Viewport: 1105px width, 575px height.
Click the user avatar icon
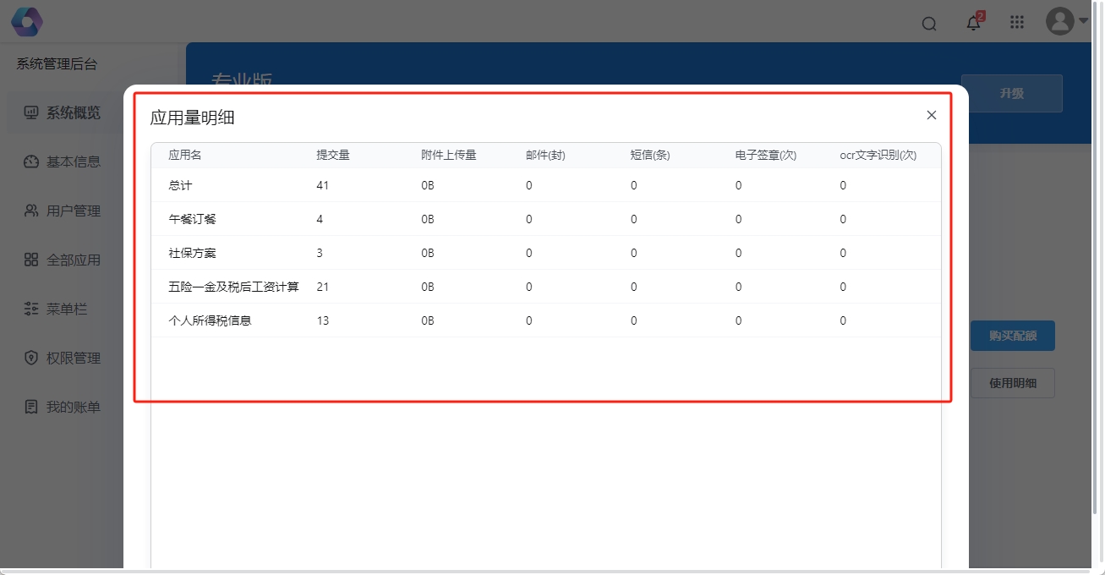click(x=1059, y=21)
